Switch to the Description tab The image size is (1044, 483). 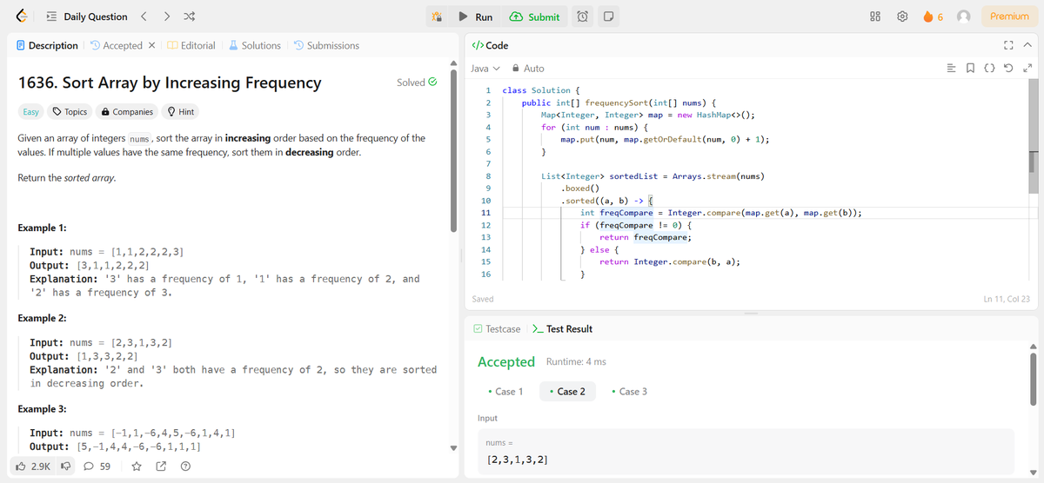tap(48, 45)
